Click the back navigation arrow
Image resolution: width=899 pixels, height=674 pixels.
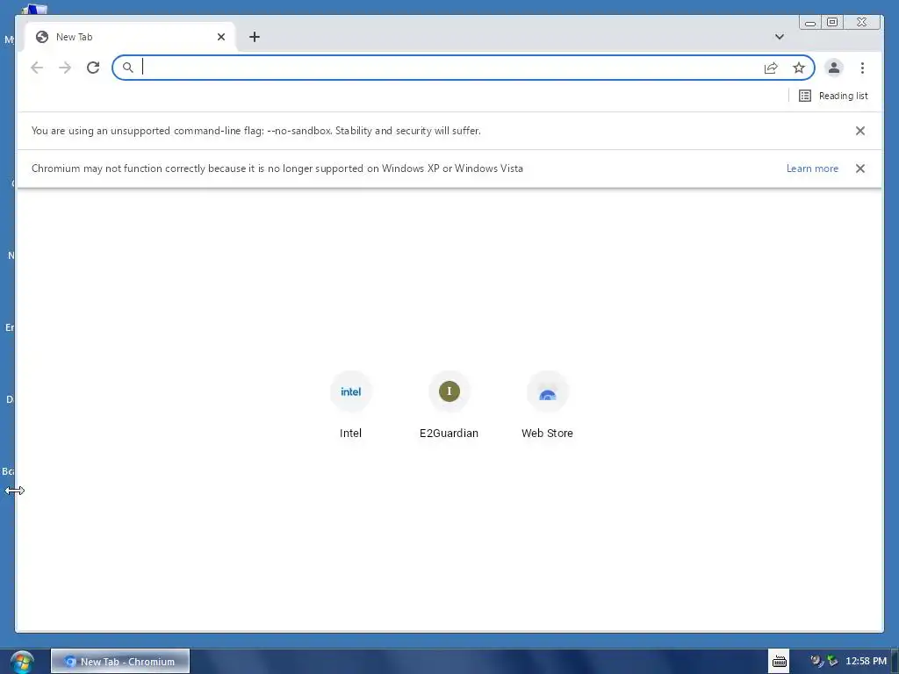(37, 68)
